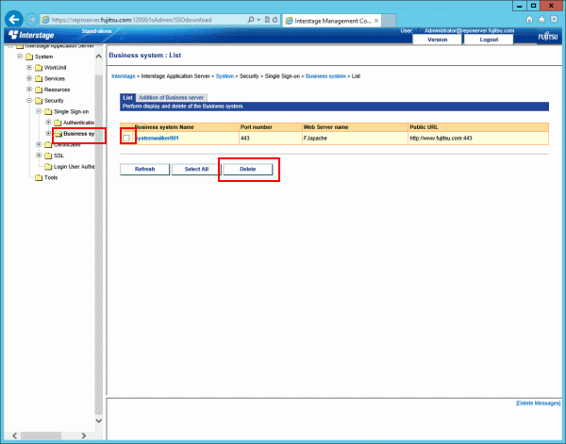Click the search magnifier in address bar

click(x=251, y=20)
